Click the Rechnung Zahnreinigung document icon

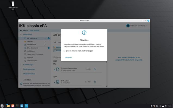(58, 69)
